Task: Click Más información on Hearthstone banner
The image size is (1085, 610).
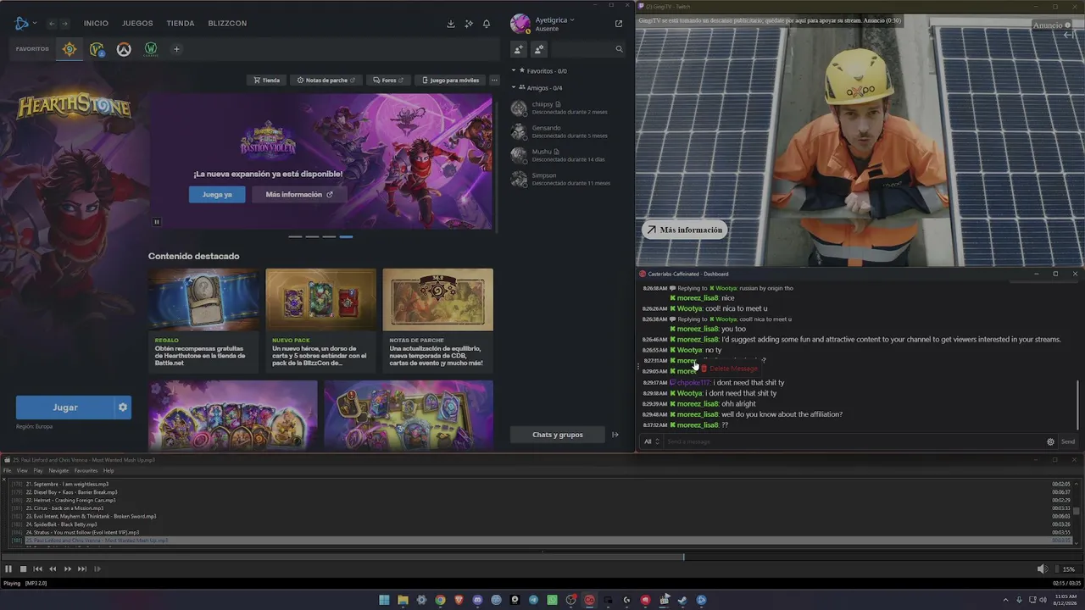Action: (x=299, y=195)
